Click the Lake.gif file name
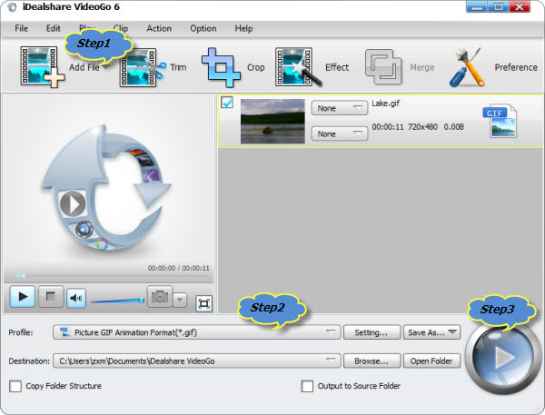545x415 pixels. click(386, 104)
